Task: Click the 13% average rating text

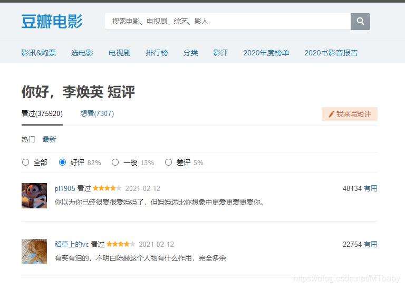Action: point(147,163)
